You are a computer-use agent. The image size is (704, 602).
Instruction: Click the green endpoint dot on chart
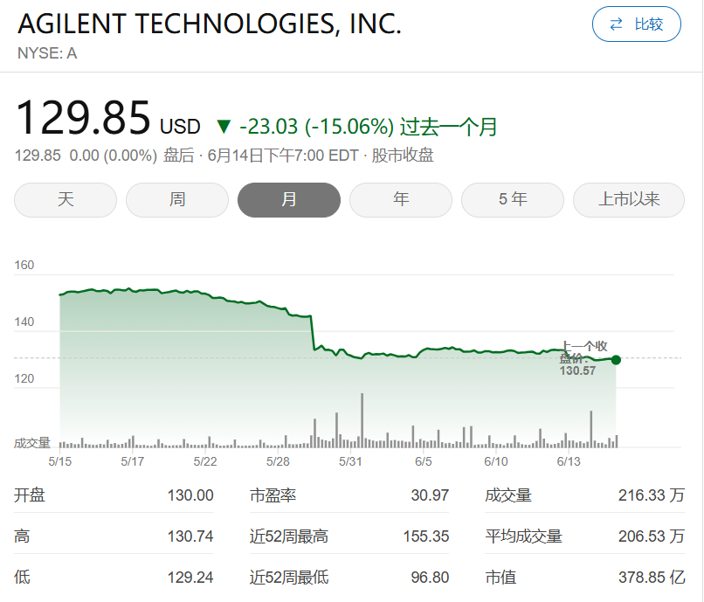click(x=616, y=359)
